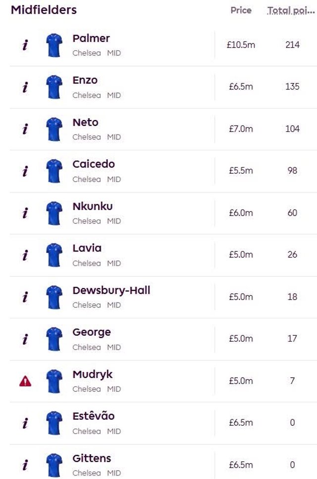Choose Mudryk from the midfielders list
Screen dimensions: 317x479
pos(93,375)
